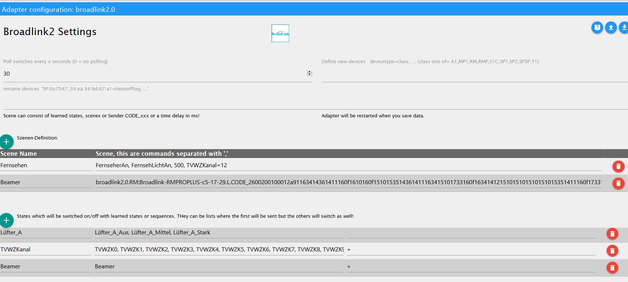Click the Define new devices input field
Viewport: 628px width, 282px height.
(475, 74)
